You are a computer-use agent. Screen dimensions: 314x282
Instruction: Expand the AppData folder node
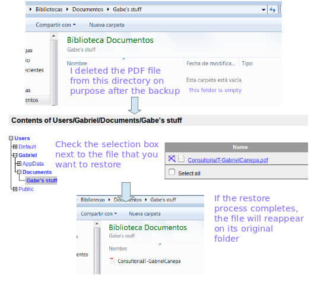pos(19,164)
